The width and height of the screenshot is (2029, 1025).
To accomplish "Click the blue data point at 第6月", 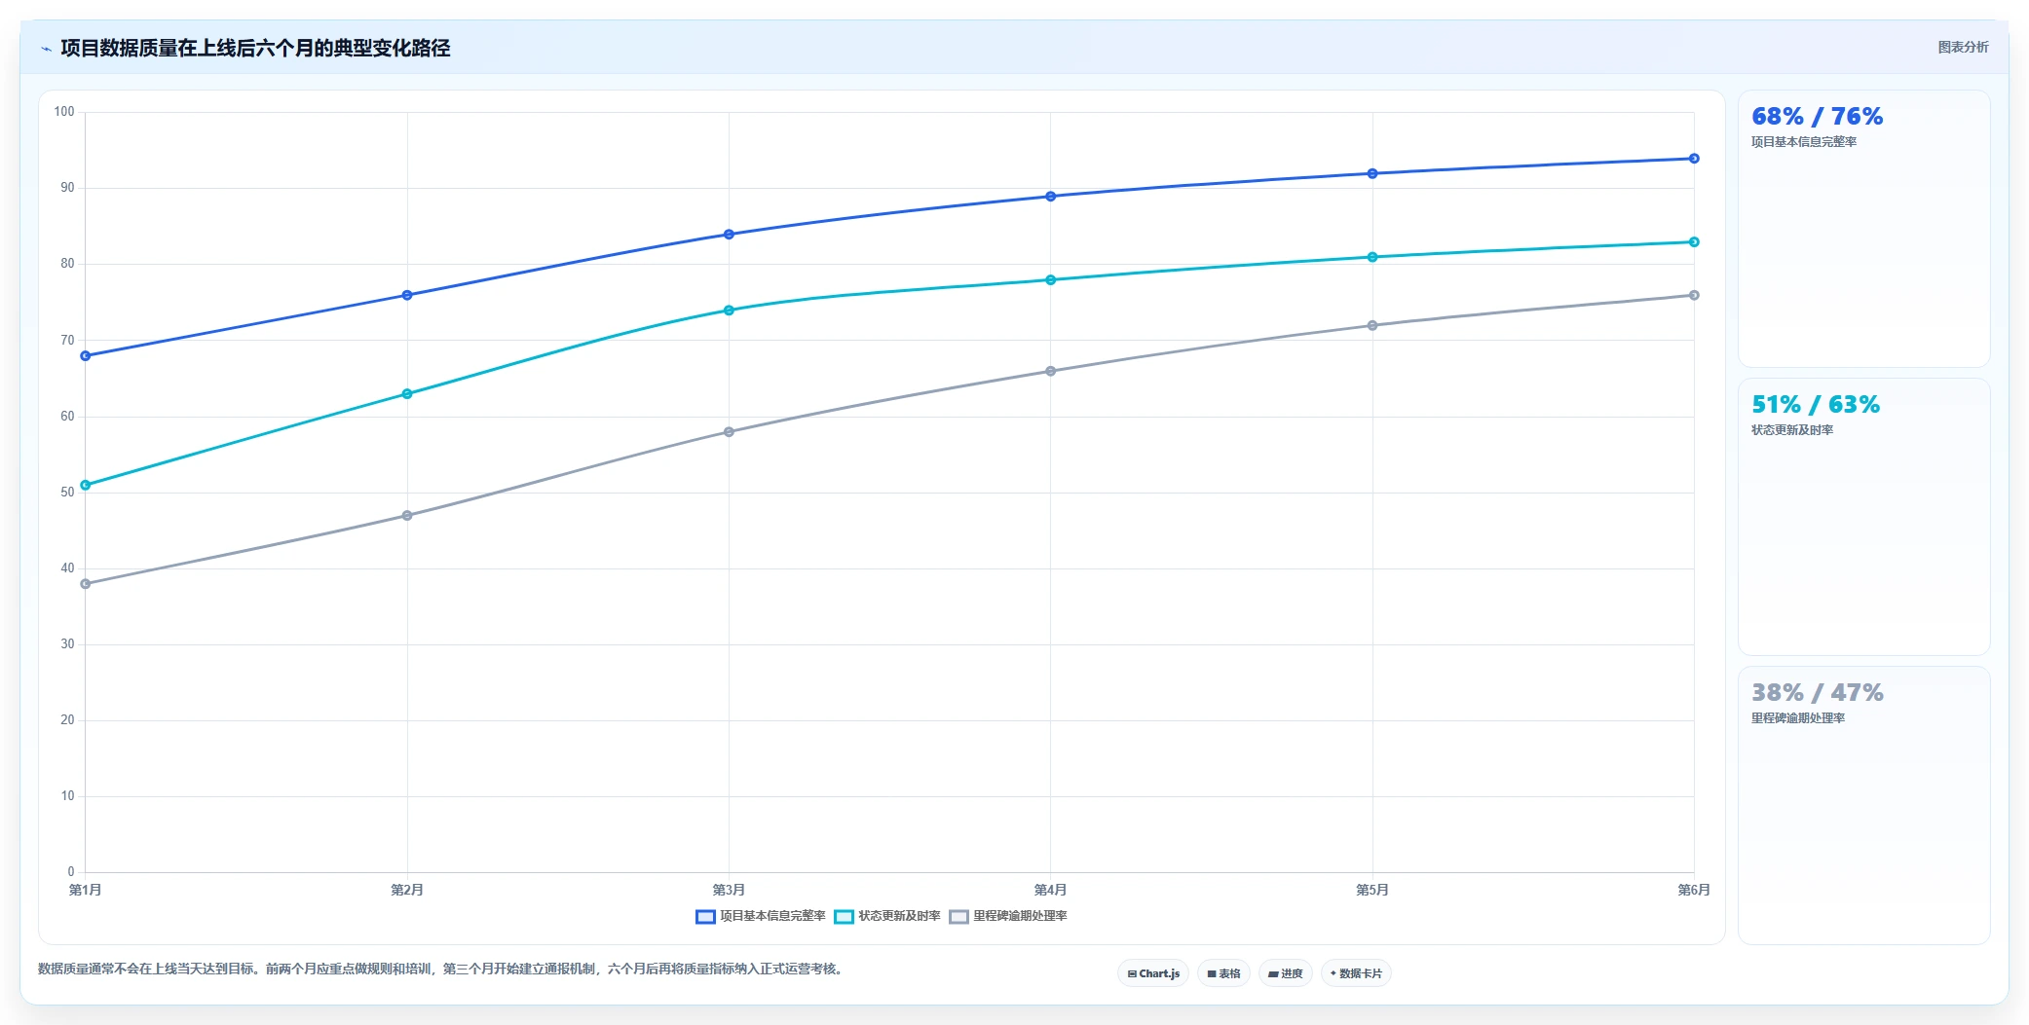I will (1694, 159).
